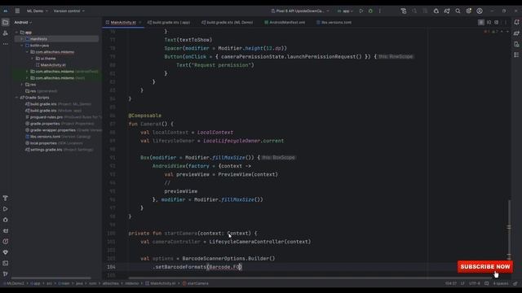
Task: Open Debug tool window bug icon on sidebar
Action: (6, 220)
